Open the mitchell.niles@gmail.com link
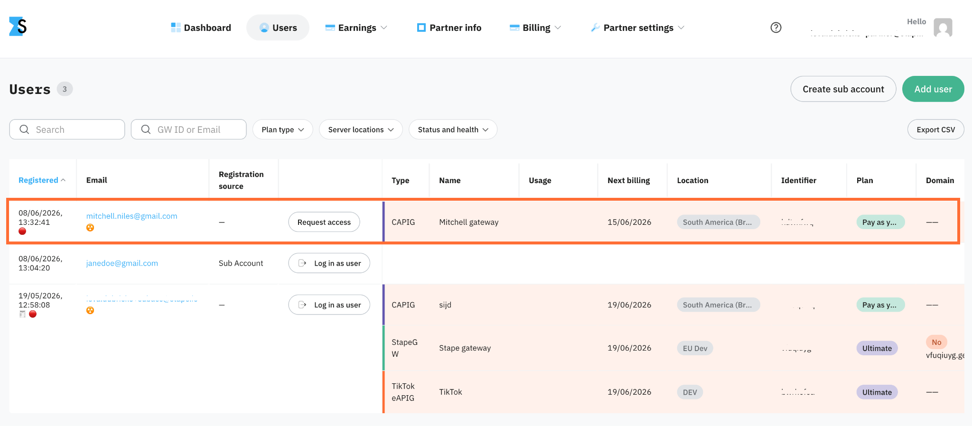972x426 pixels. click(132, 216)
